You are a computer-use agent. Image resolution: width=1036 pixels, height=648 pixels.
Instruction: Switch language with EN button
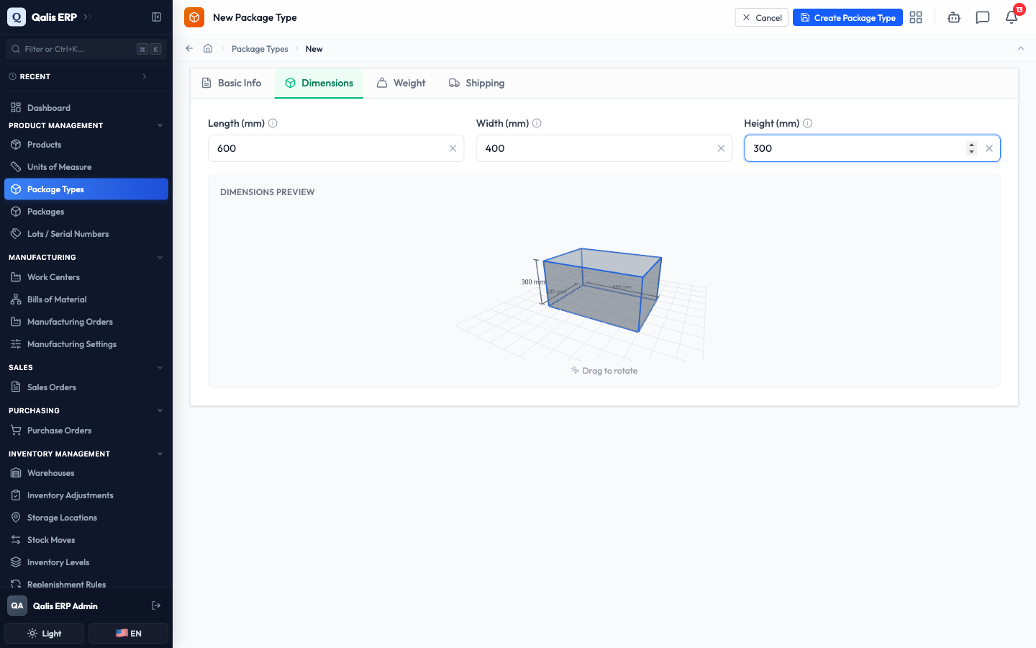click(x=128, y=634)
